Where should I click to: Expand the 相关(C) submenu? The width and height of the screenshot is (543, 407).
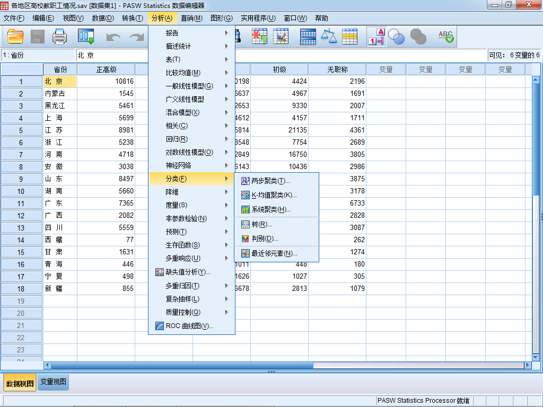[191, 126]
